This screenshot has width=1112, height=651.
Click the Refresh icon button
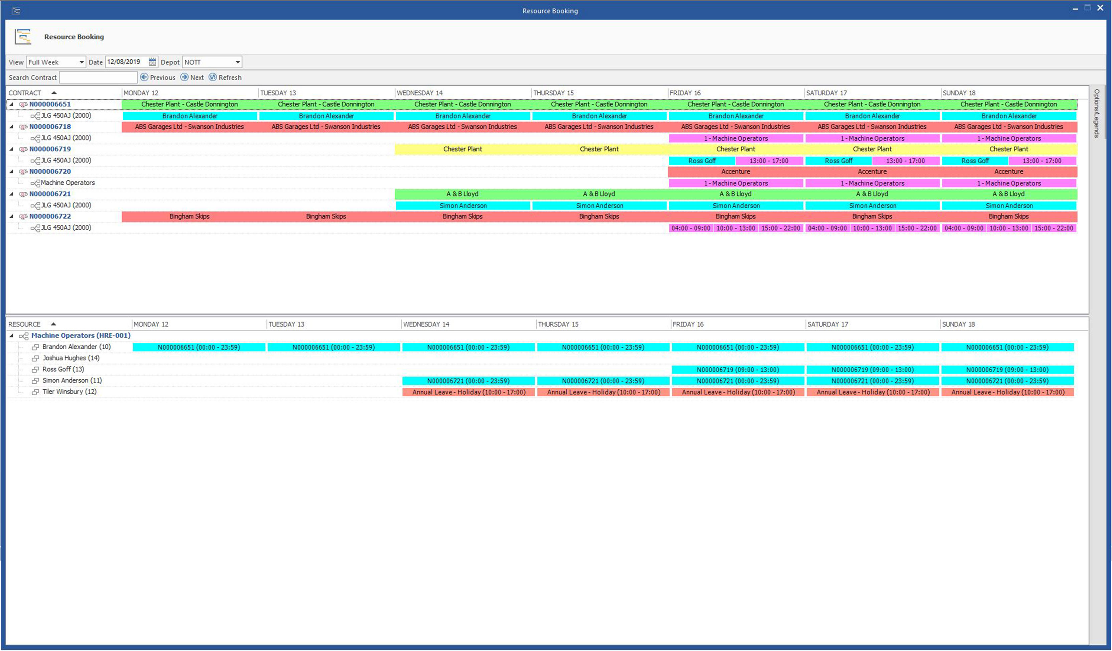[x=213, y=77]
